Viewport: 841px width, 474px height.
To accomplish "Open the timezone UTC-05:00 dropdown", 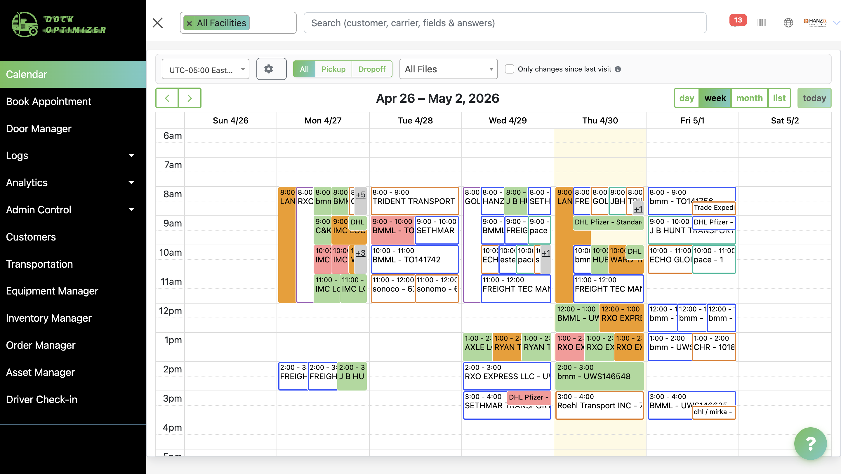I will point(205,69).
